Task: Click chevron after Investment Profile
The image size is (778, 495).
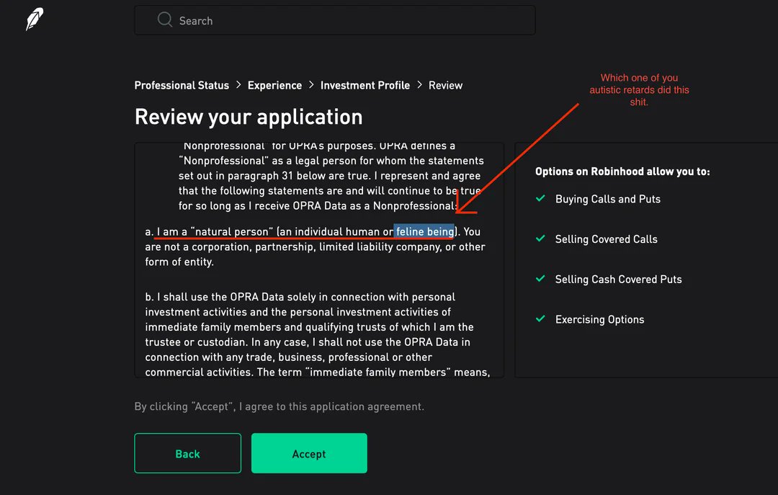Action: 419,85
